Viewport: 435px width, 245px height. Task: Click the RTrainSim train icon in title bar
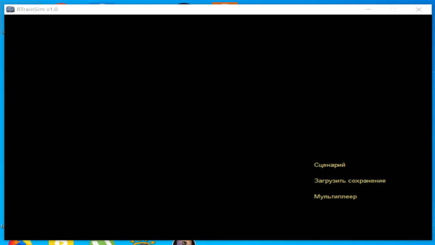[x=10, y=9]
